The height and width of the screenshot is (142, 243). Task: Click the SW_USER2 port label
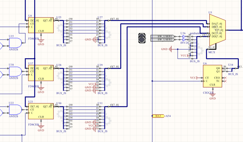(x=164, y=40)
